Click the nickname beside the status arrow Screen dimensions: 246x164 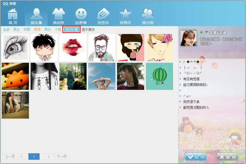click(218, 33)
